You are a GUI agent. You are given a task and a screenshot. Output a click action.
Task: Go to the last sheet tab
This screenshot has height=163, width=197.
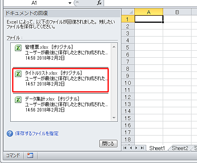[142, 148]
